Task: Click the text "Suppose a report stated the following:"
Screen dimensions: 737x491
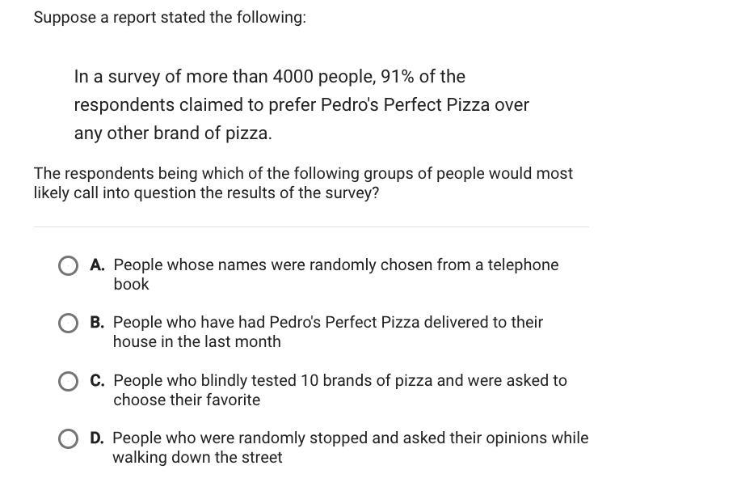Action: tap(170, 18)
